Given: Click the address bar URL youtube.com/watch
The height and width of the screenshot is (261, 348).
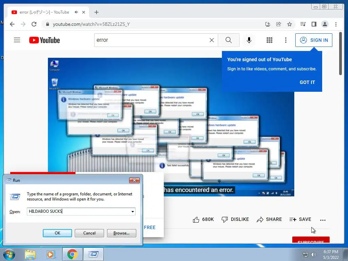Looking at the screenshot, I should pyautogui.click(x=91, y=24).
